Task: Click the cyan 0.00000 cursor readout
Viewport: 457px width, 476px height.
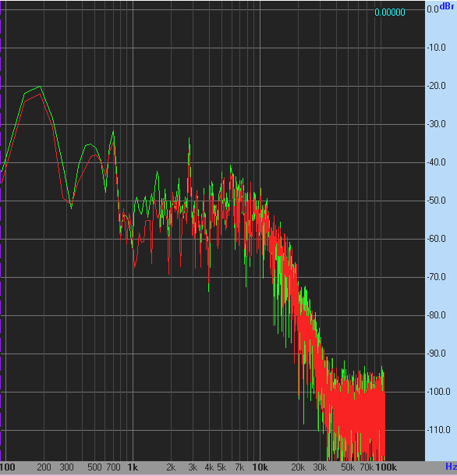Action: tap(390, 12)
